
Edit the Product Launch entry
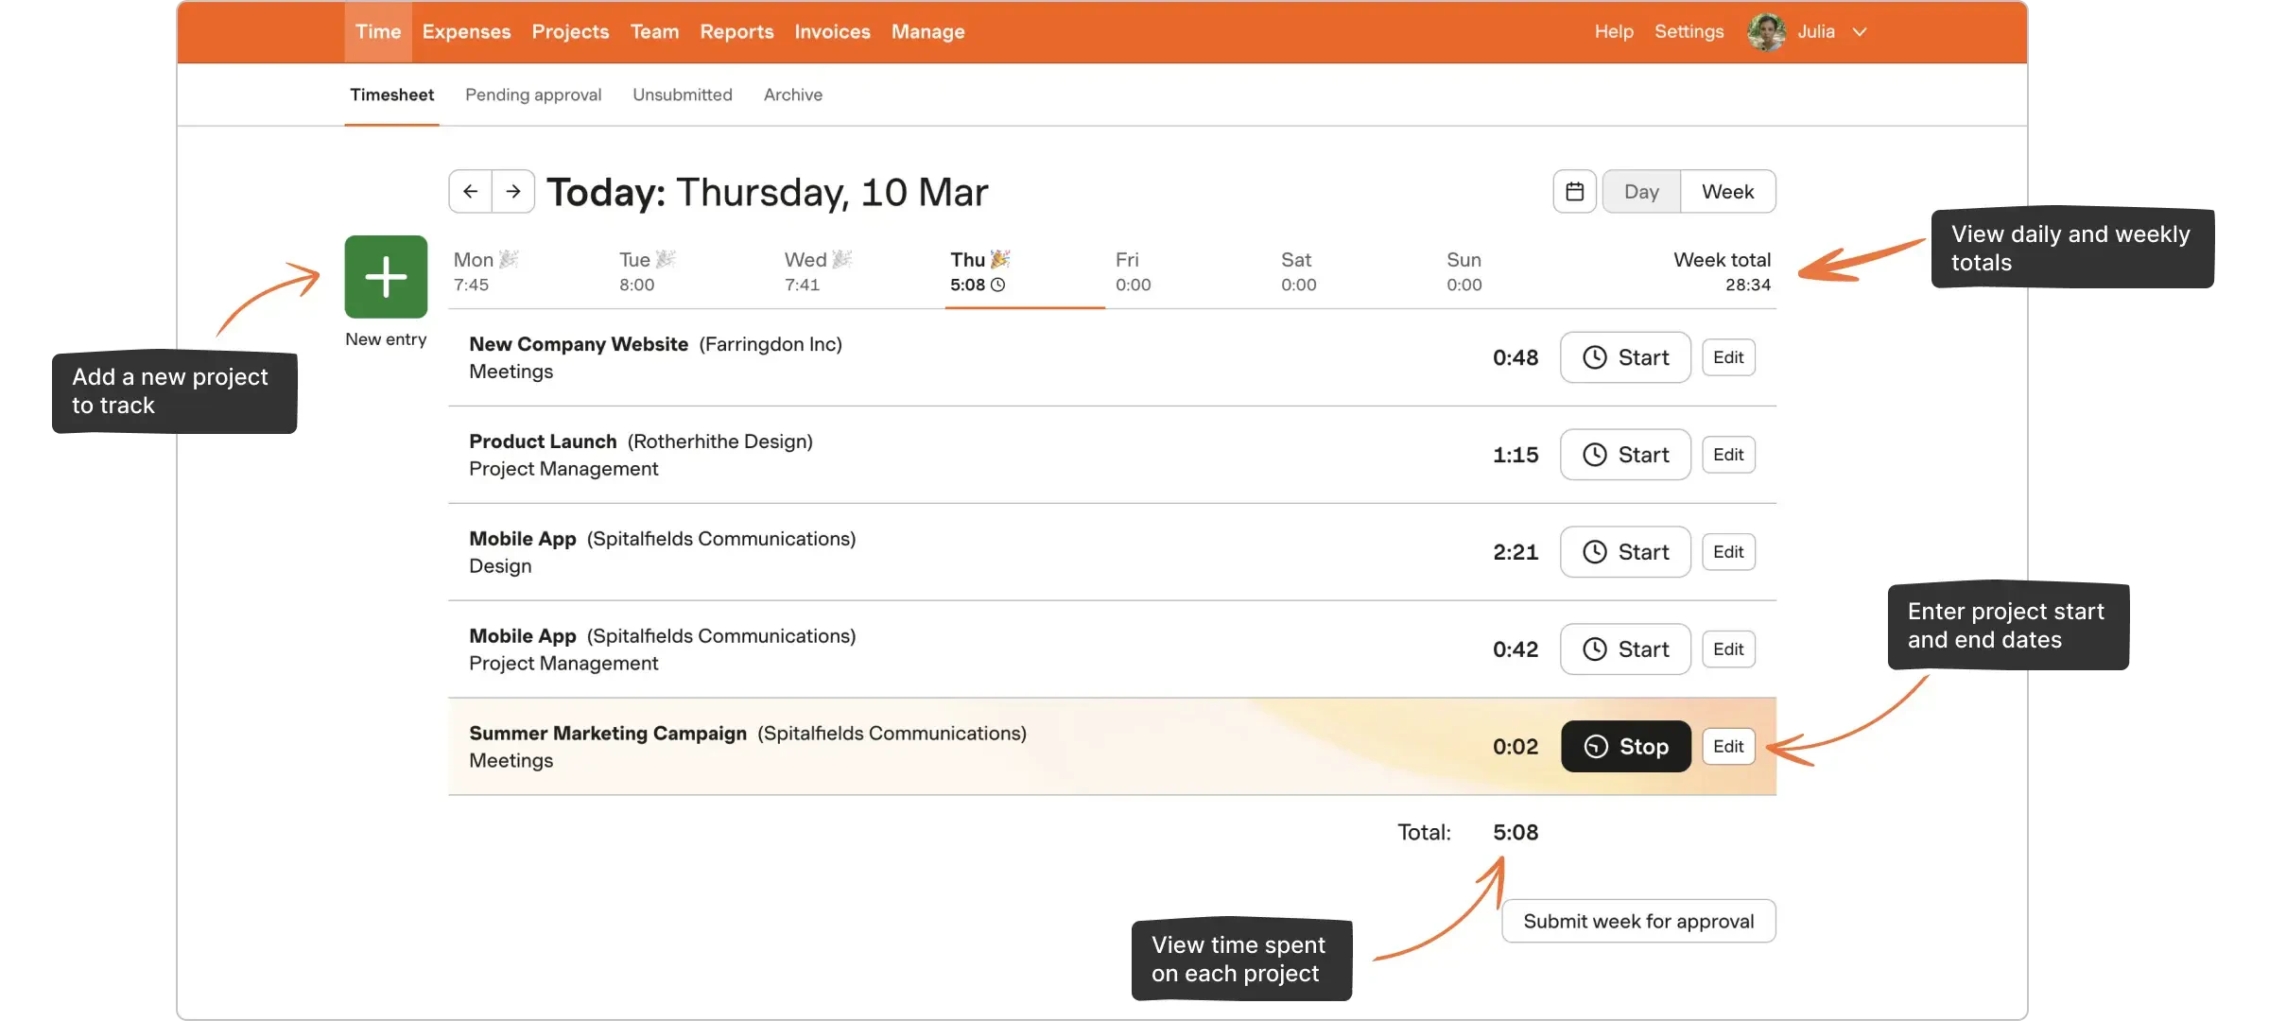(1728, 455)
